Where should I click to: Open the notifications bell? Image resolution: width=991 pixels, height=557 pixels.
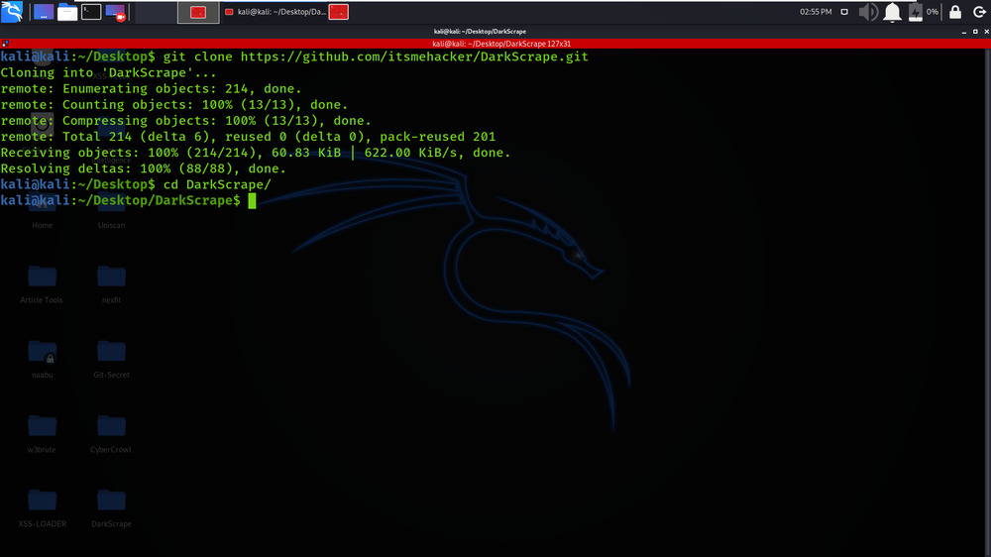pyautogui.click(x=893, y=12)
